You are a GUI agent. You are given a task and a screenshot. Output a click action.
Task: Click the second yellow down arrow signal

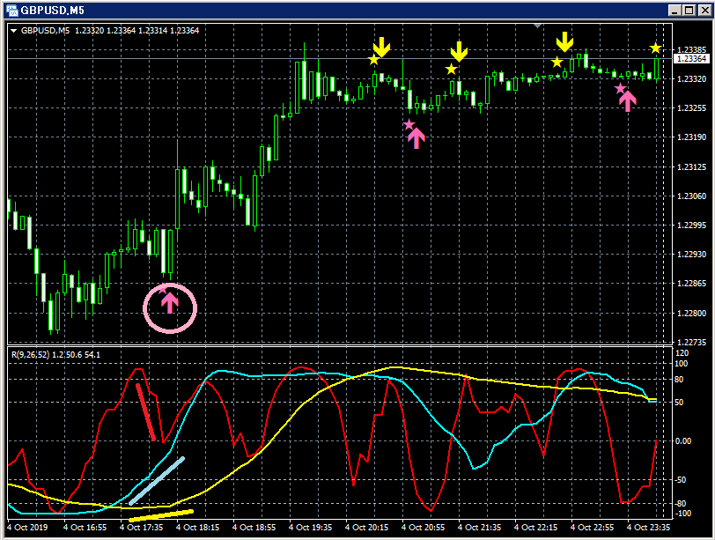(459, 52)
